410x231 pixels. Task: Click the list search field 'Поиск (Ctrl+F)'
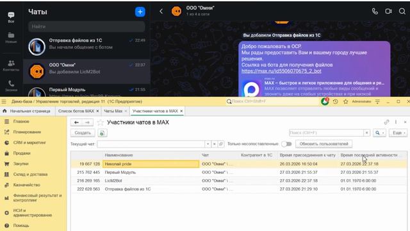pos(326,133)
